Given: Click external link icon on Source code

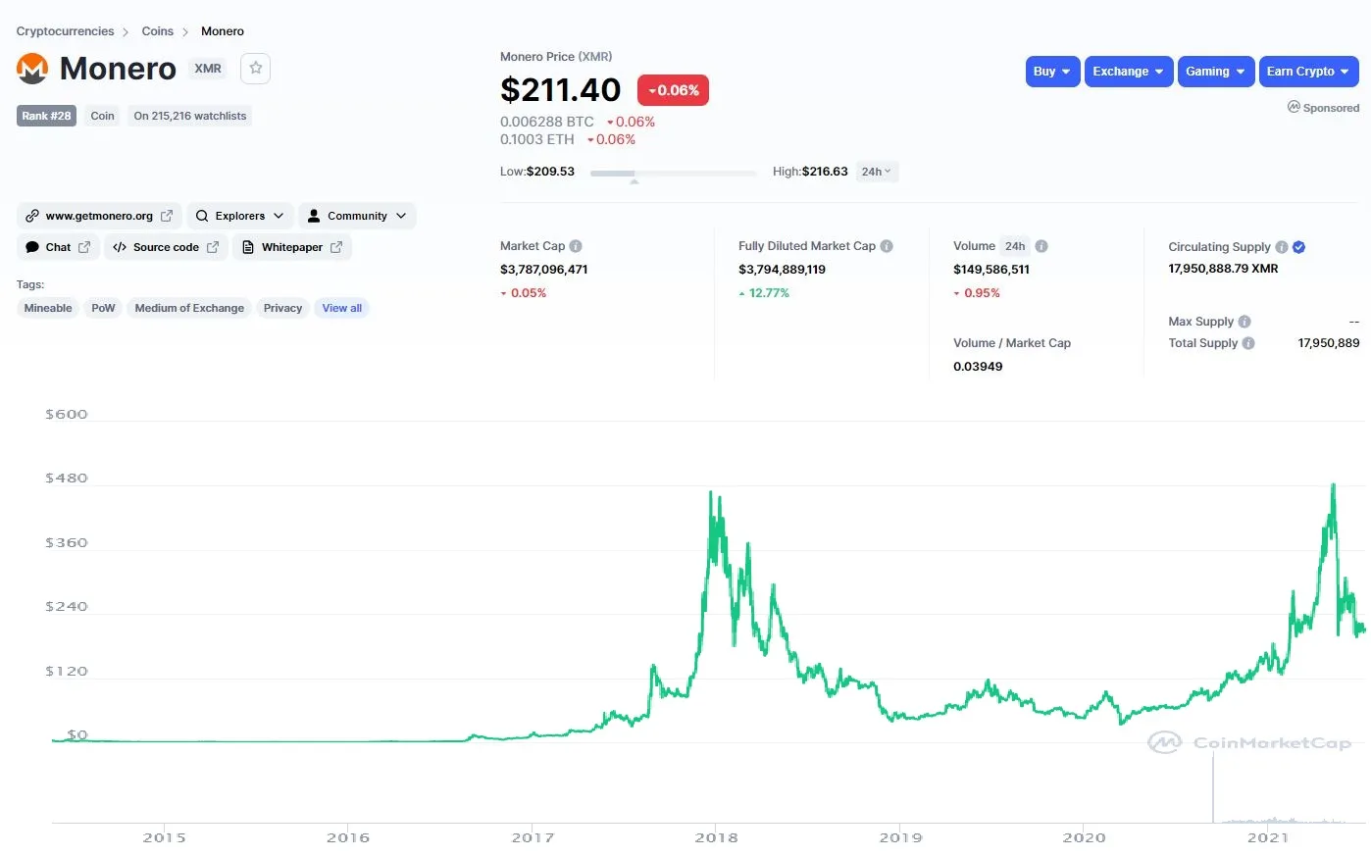Looking at the screenshot, I should (x=213, y=247).
